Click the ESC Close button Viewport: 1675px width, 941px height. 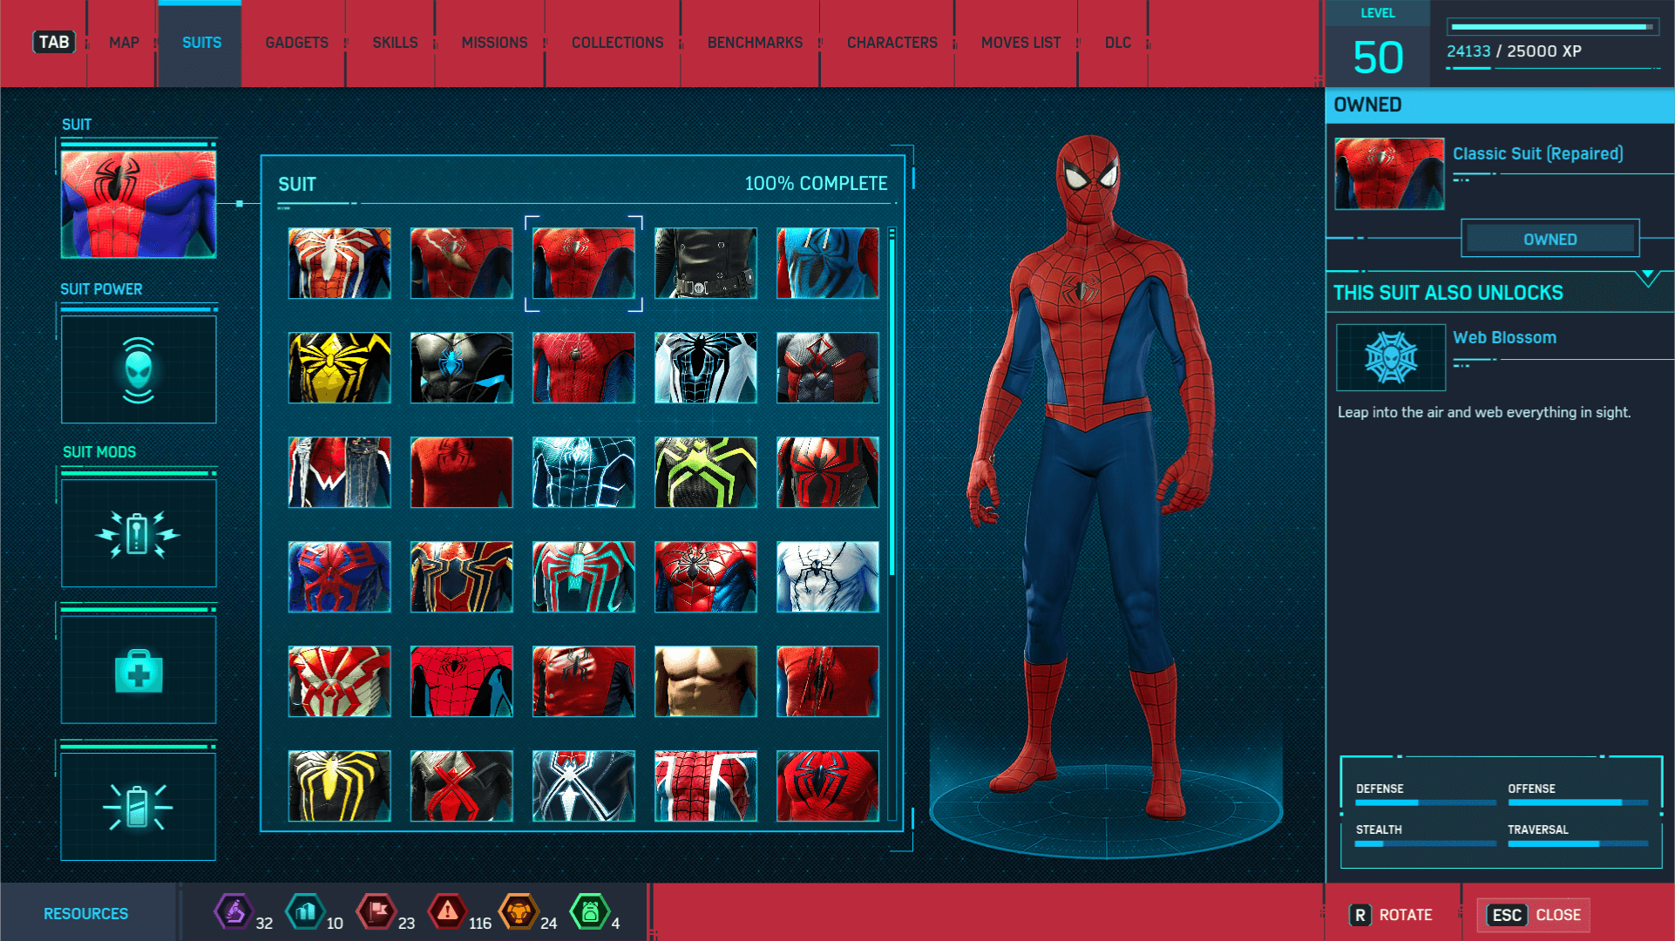(x=1532, y=914)
